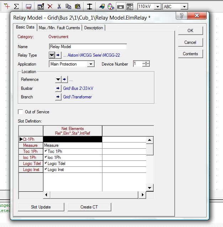Toggle the Out of Service checkbox
The width and height of the screenshot is (223, 227).
pos(20,112)
